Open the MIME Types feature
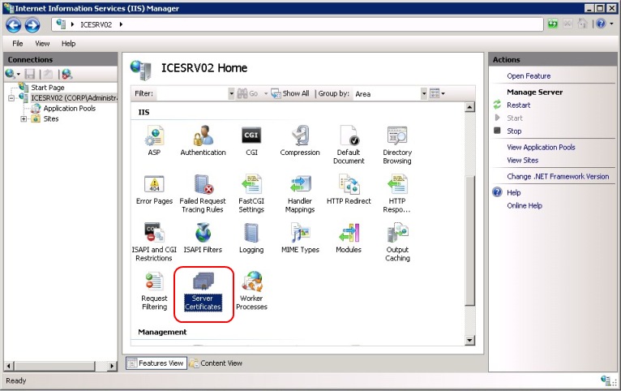This screenshot has width=621, height=391. click(300, 238)
